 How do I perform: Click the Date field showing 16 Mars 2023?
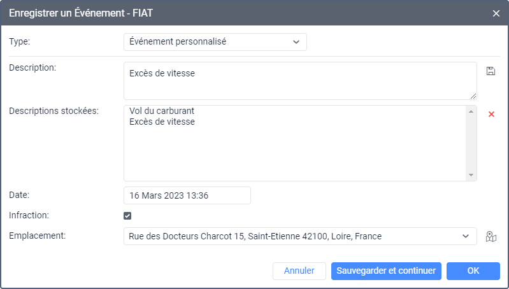click(x=187, y=195)
